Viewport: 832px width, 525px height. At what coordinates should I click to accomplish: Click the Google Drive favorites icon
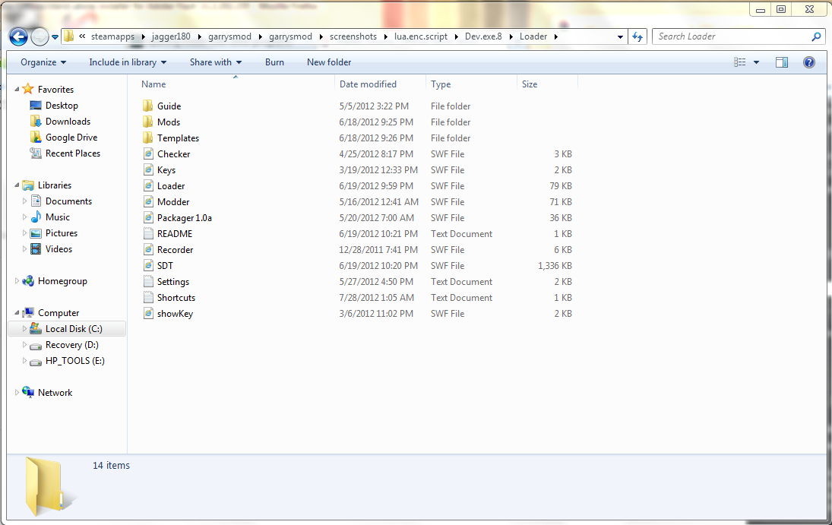[x=36, y=138]
